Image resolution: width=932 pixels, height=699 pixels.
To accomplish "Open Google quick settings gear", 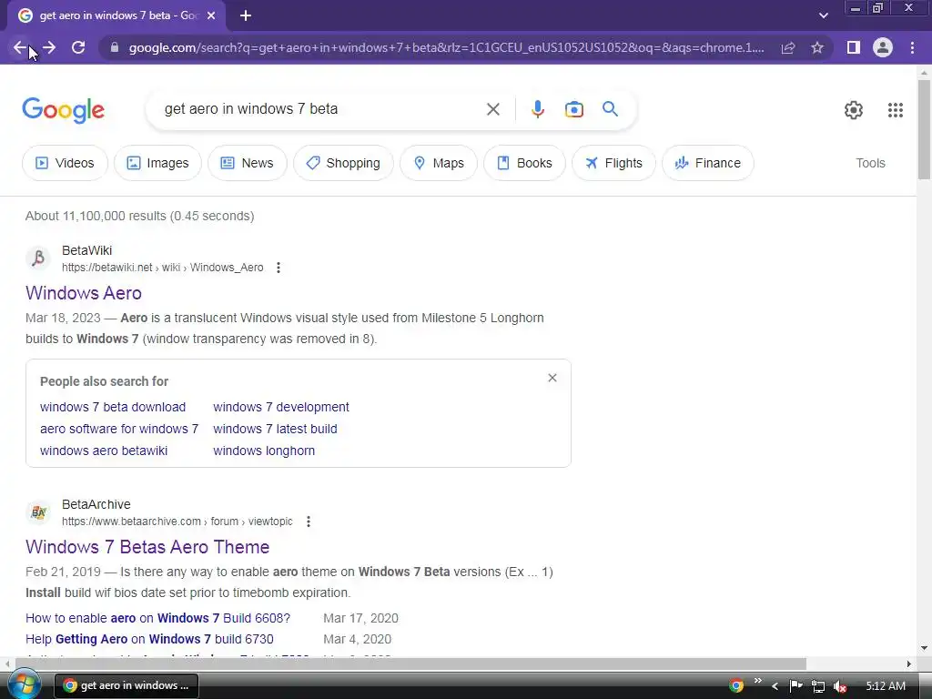I will pos(854,110).
